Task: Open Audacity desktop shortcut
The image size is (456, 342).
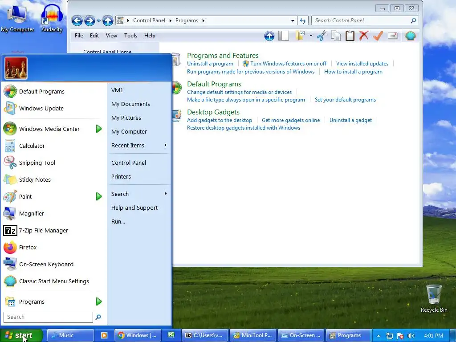Action: tap(52, 18)
